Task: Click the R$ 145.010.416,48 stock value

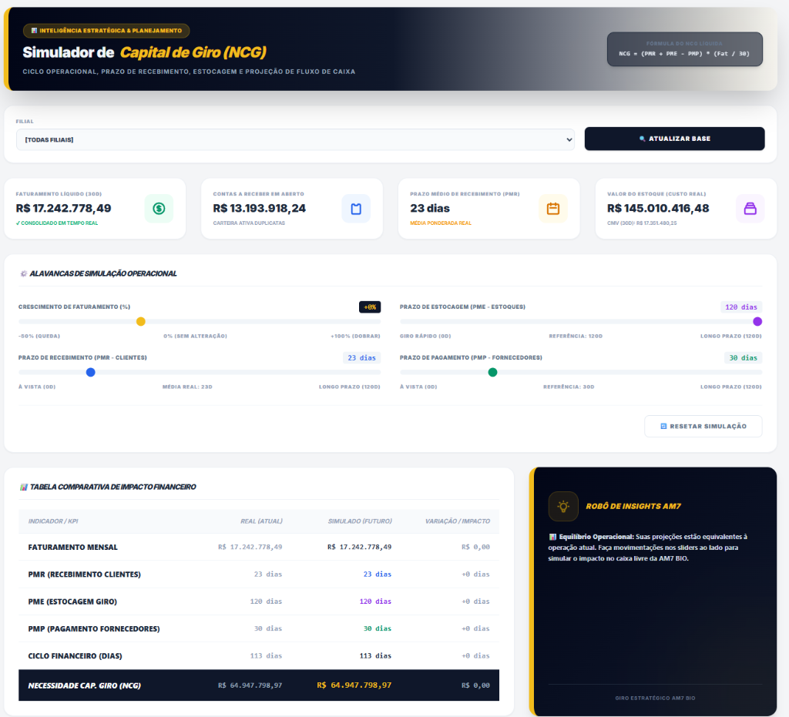Action: pyautogui.click(x=658, y=208)
